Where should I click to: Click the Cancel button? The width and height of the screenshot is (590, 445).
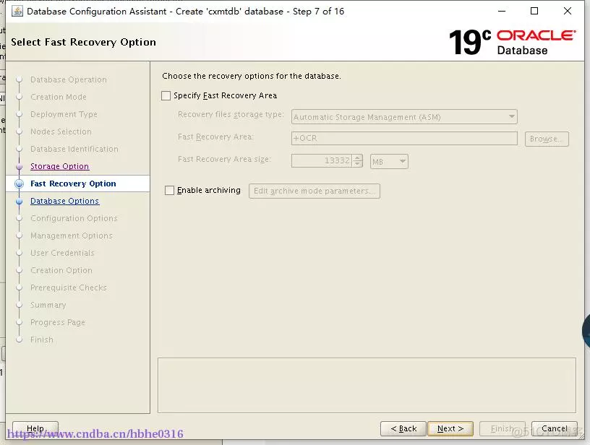click(555, 428)
